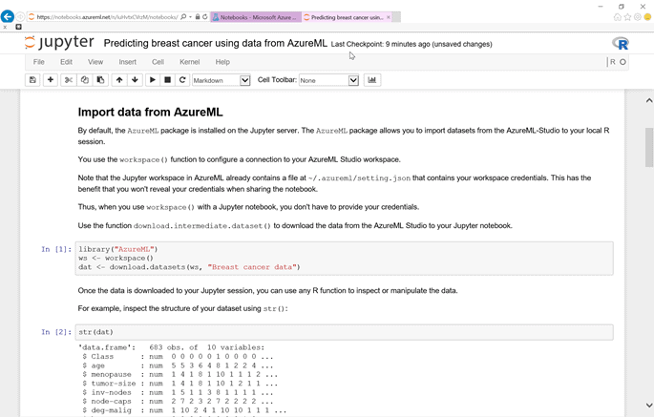Insert a cell below with the plus icon
Screen dimensions: 654x417
[51, 80]
